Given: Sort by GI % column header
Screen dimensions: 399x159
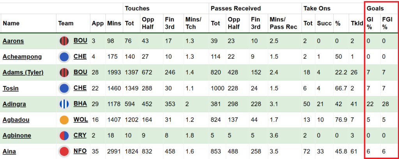Looking at the screenshot, I should point(370,23).
